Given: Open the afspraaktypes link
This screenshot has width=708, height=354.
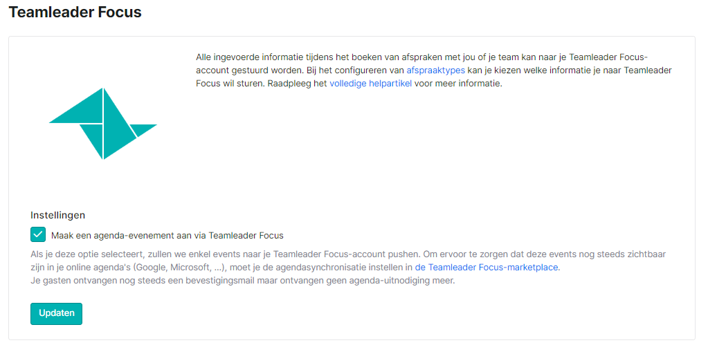Looking at the screenshot, I should click(435, 71).
